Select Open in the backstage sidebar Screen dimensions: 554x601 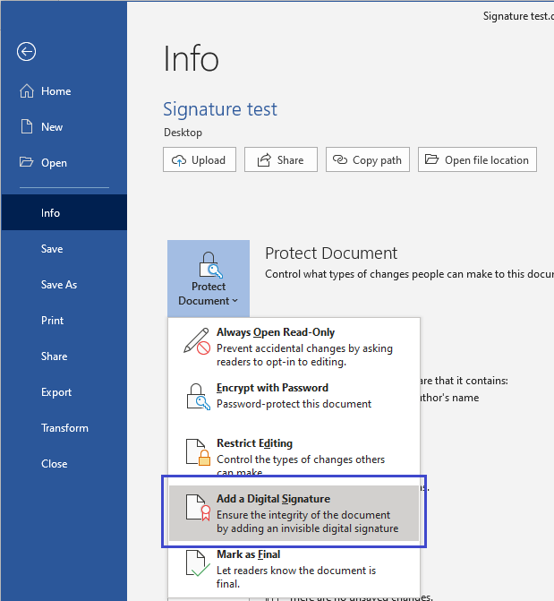64,162
